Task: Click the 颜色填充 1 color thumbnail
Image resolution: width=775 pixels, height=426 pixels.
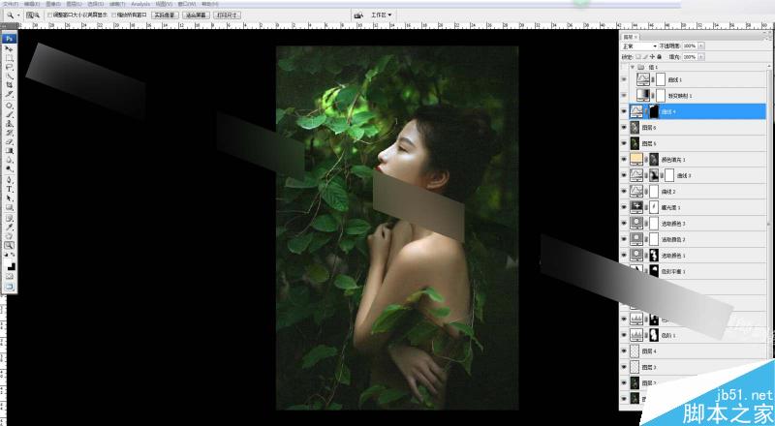Action: point(636,159)
